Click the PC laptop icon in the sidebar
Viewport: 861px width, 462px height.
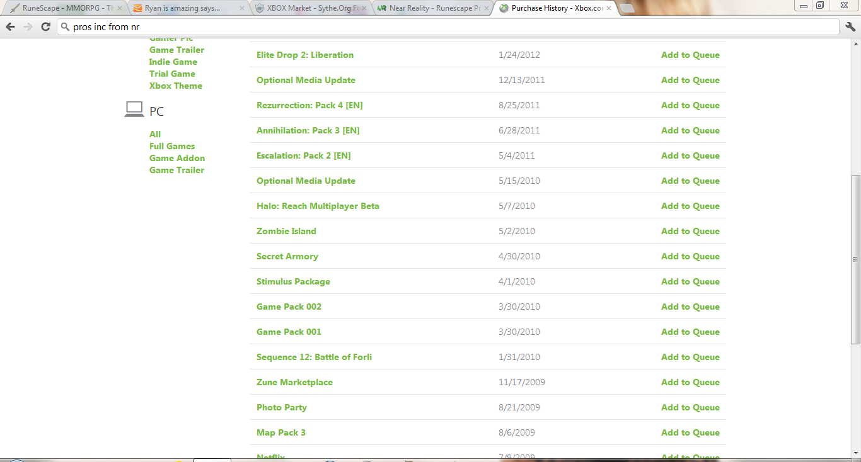pos(134,110)
